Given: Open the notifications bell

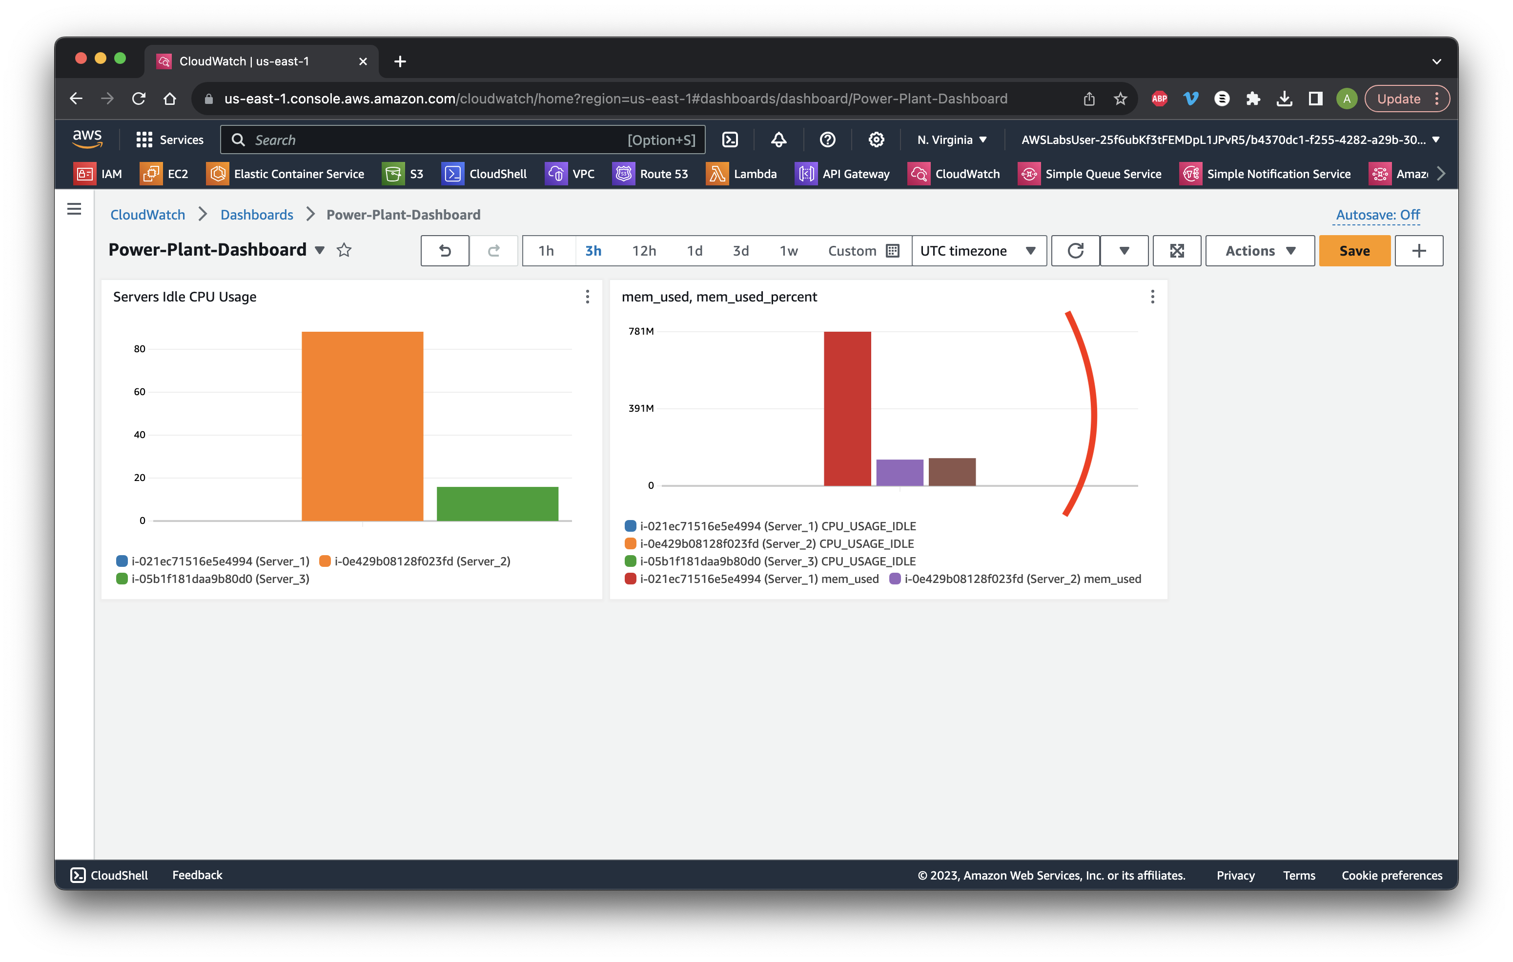Looking at the screenshot, I should tap(778, 140).
